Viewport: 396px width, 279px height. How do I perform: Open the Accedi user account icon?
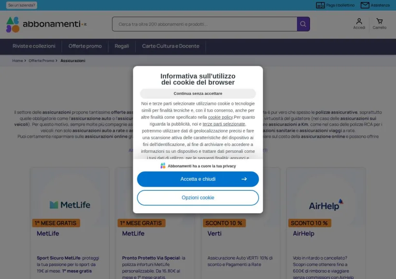359,21
